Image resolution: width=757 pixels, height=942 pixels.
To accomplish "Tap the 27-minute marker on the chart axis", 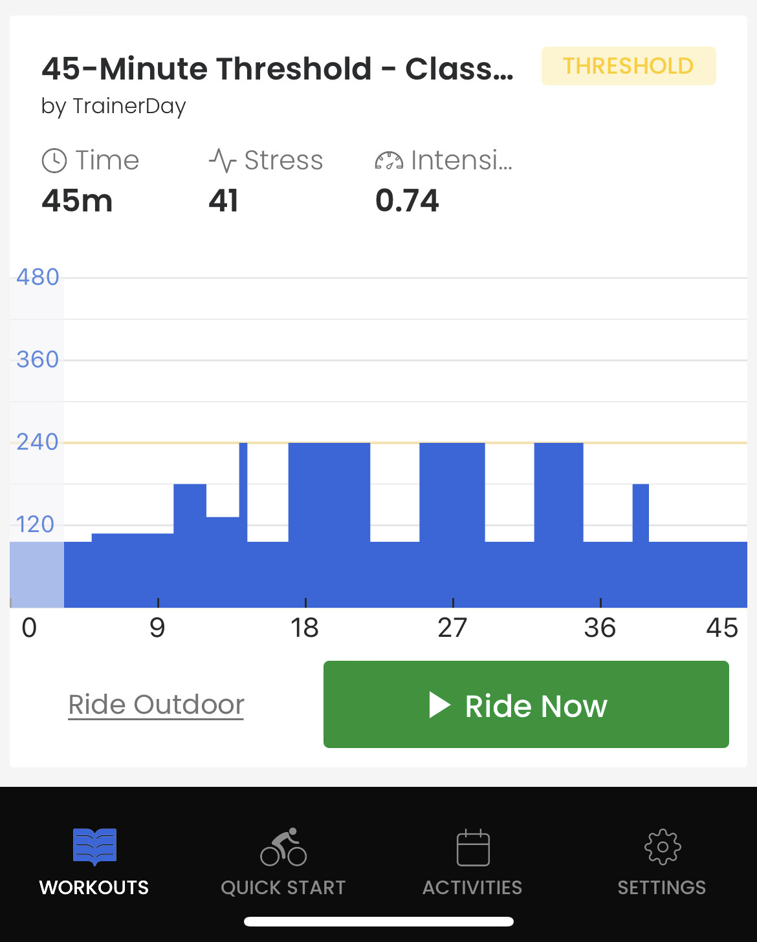I will pyautogui.click(x=452, y=627).
